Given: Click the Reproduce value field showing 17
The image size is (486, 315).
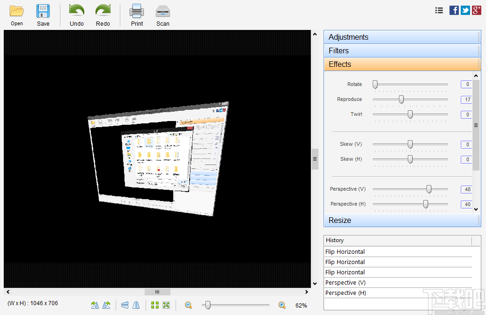Looking at the screenshot, I should pos(466,100).
